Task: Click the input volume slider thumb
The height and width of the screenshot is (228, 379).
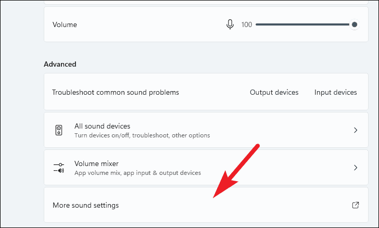Action: click(355, 24)
